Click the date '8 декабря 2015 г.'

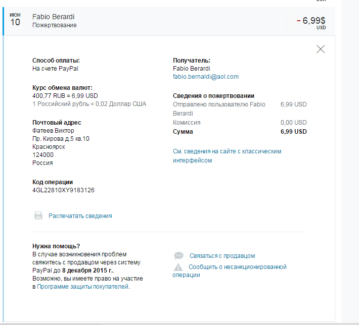click(87, 270)
